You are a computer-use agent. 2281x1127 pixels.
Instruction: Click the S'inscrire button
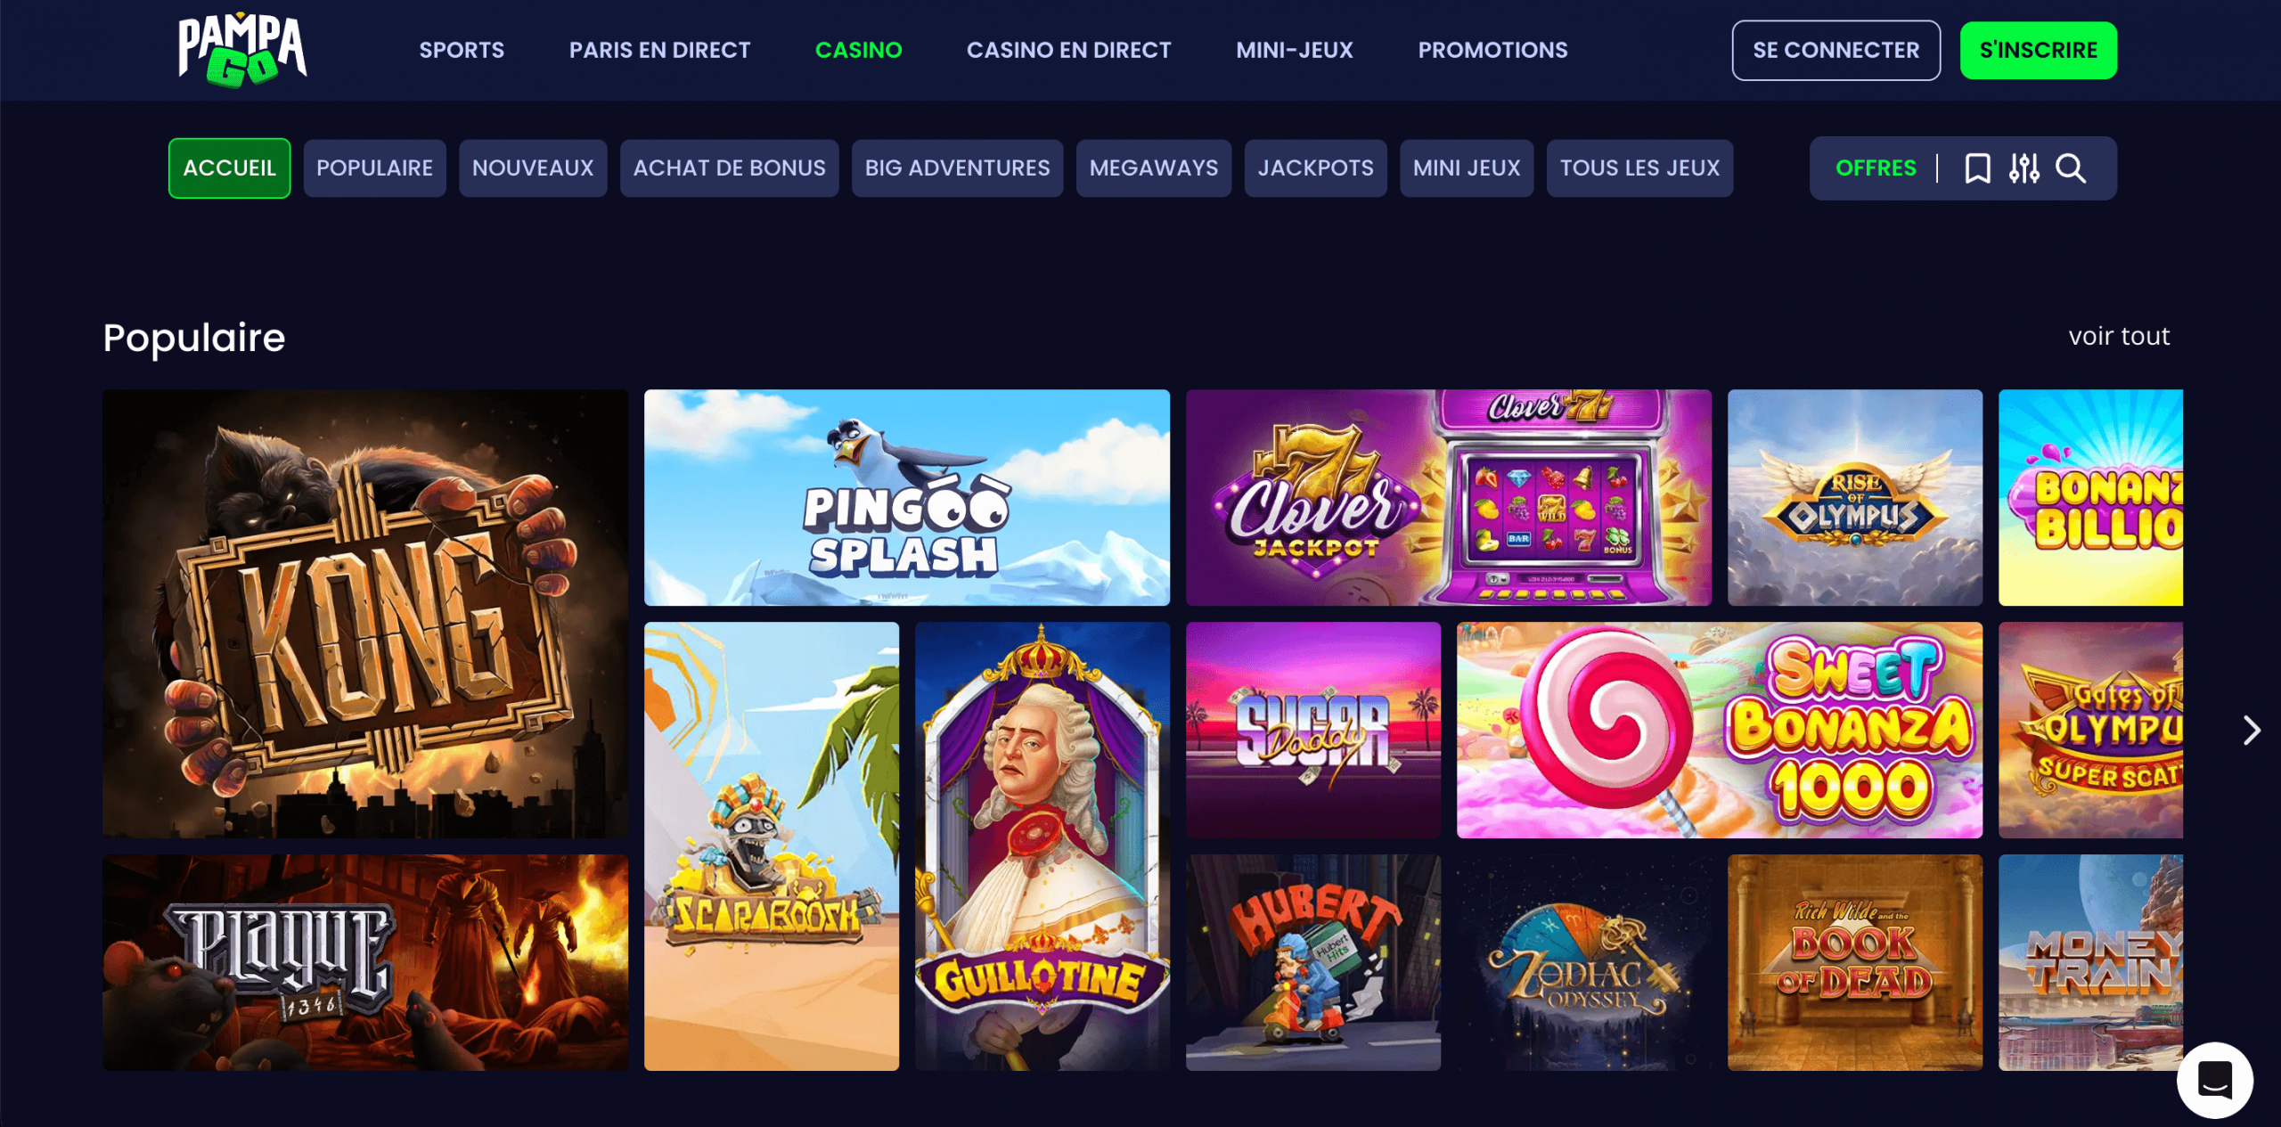point(2038,51)
